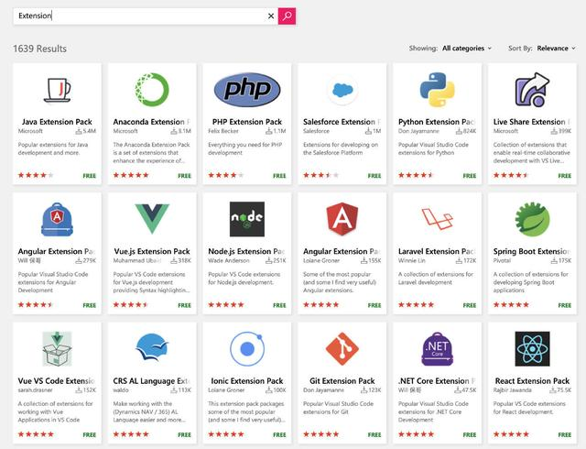The width and height of the screenshot is (586, 449).
Task: Click 'Everything you need for PHP development' text
Action: [x=245, y=148]
